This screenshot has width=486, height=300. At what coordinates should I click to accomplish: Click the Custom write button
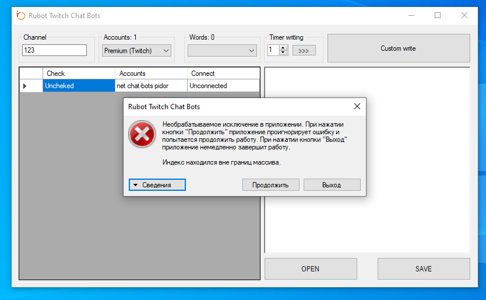398,48
